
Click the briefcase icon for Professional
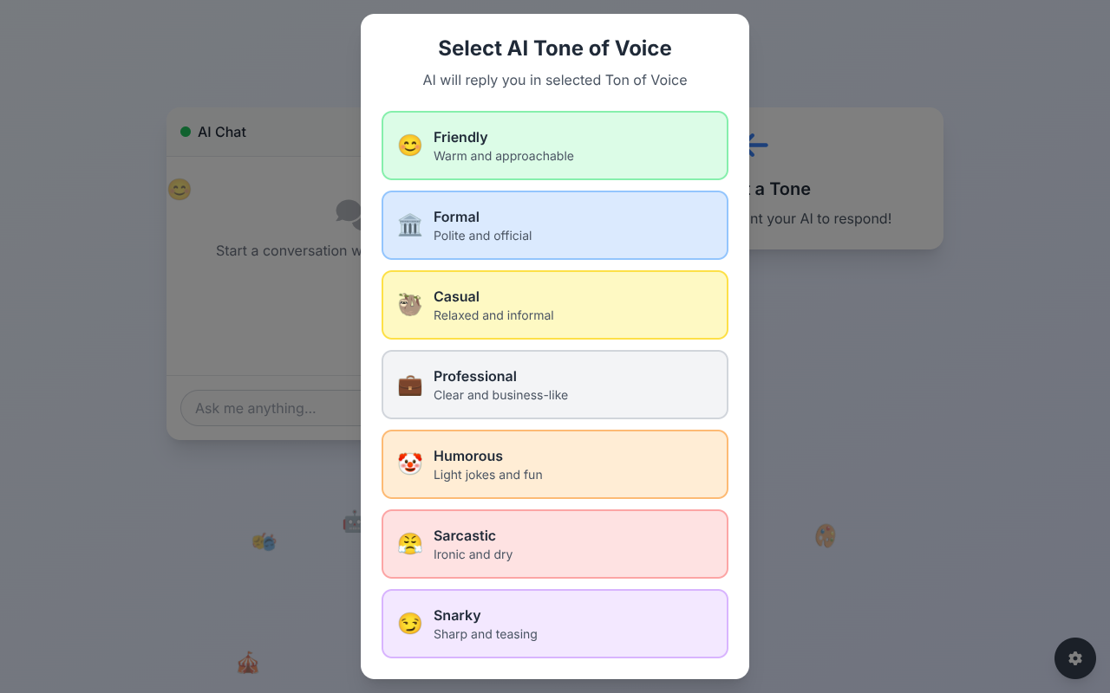(x=410, y=385)
